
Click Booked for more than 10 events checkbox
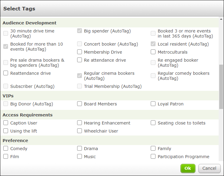6,46
